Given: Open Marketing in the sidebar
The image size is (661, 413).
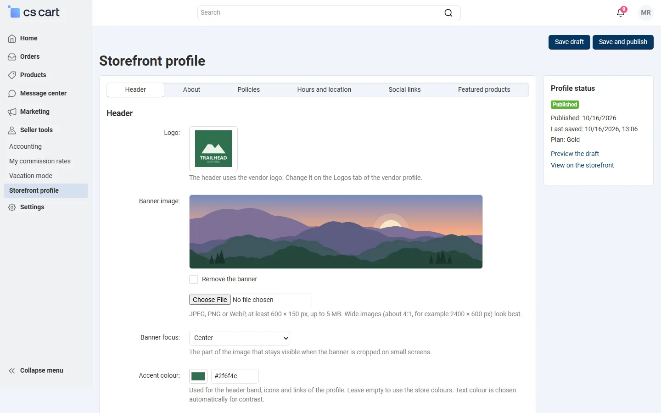Looking at the screenshot, I should 35,112.
